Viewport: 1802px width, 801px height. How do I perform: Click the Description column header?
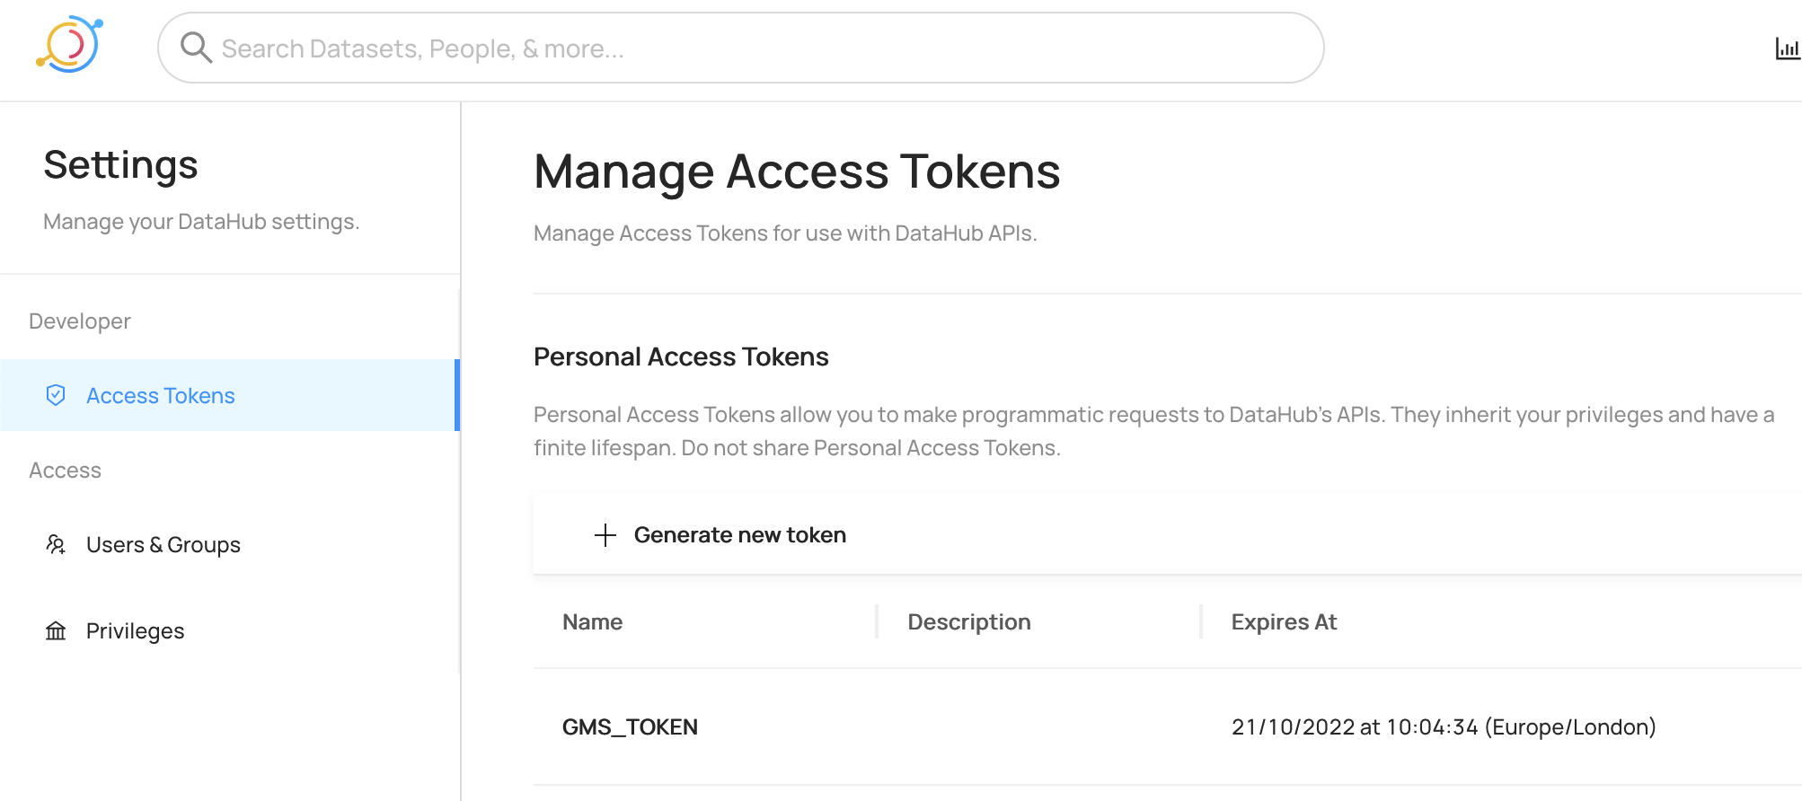pyautogui.click(x=968, y=622)
